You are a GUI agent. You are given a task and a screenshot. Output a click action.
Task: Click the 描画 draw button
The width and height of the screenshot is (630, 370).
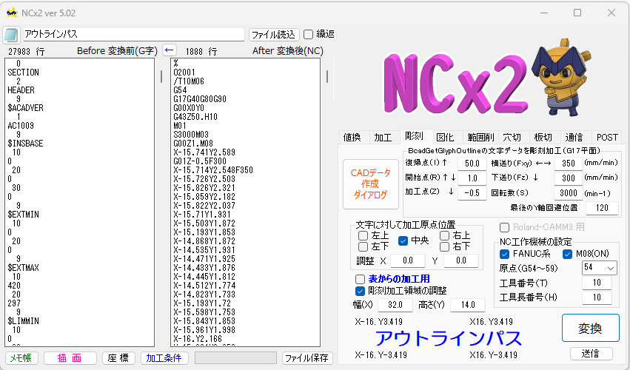coord(70,358)
